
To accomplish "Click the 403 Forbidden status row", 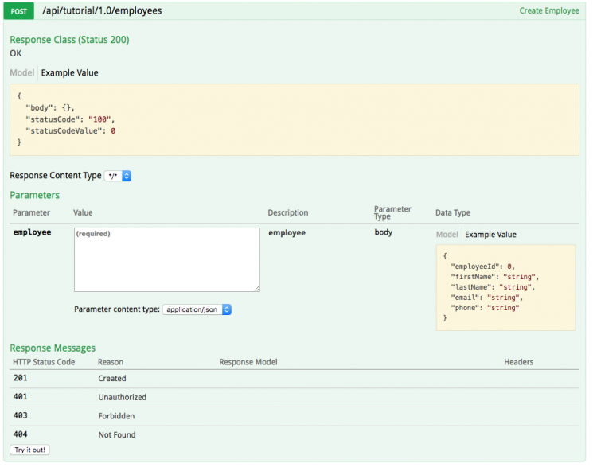I will [x=295, y=416].
